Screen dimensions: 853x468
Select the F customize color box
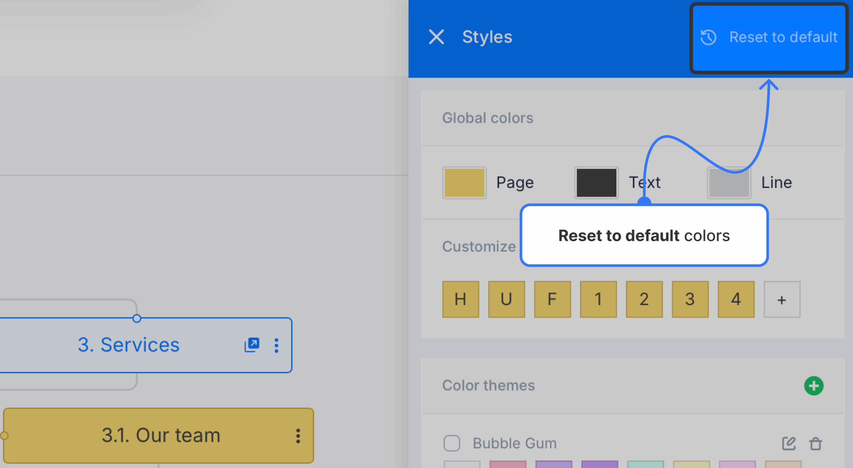coord(552,299)
